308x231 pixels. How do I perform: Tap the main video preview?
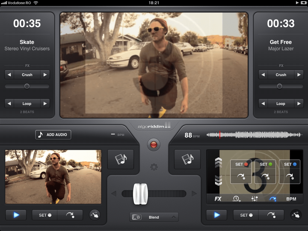click(154, 65)
